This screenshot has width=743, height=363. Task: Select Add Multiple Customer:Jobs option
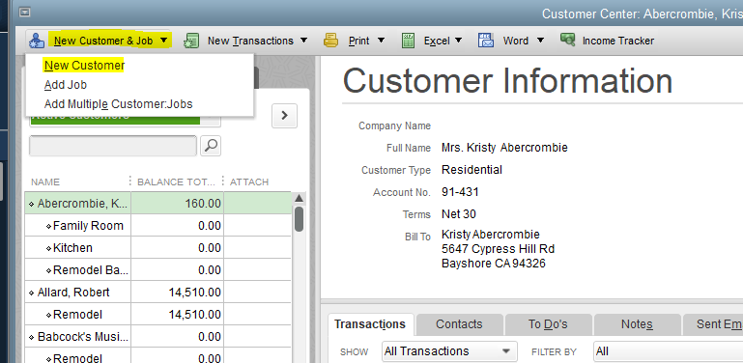point(119,104)
